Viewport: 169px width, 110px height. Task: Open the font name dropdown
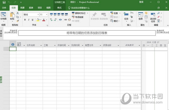pos(38,14)
